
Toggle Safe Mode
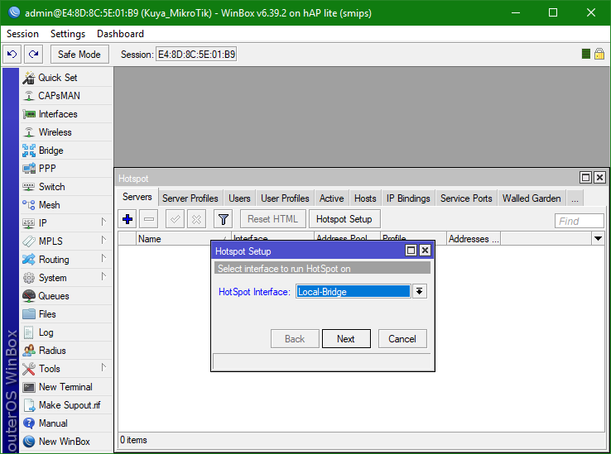79,54
